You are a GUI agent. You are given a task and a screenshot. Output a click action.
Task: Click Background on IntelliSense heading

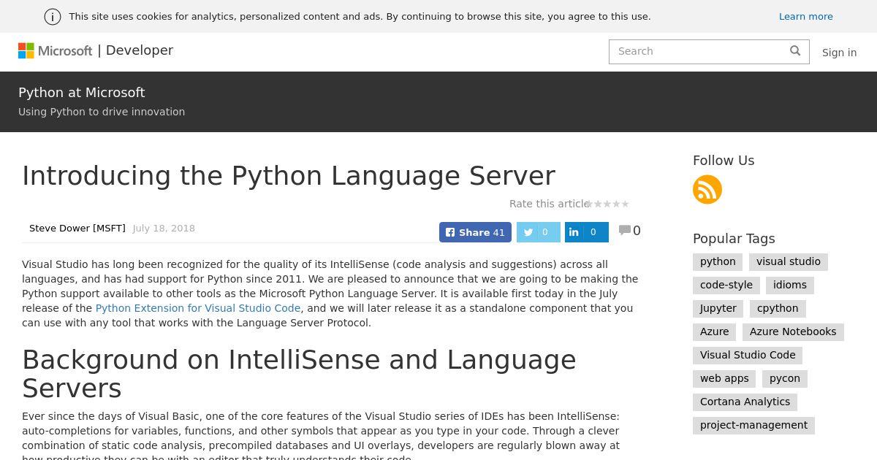pyautogui.click(x=299, y=374)
